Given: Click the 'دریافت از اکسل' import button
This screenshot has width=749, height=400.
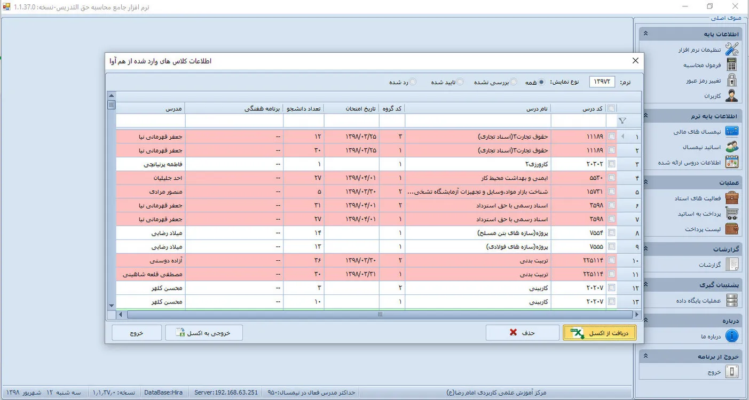Looking at the screenshot, I should tap(599, 333).
